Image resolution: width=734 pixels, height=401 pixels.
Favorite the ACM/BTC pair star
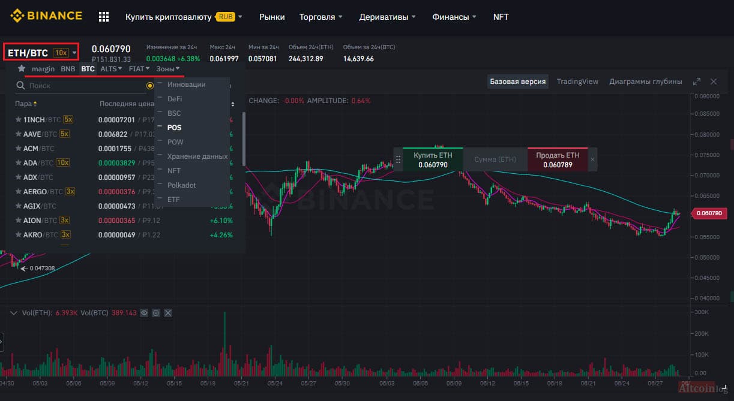(18, 148)
